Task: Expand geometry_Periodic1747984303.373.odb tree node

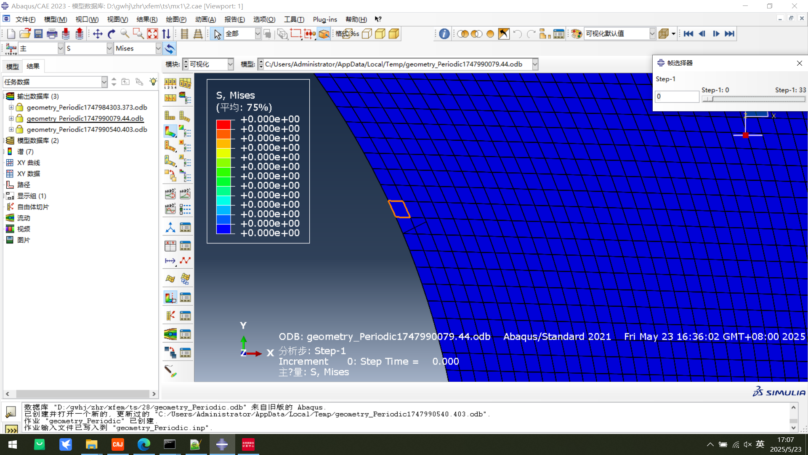Action: [11, 107]
